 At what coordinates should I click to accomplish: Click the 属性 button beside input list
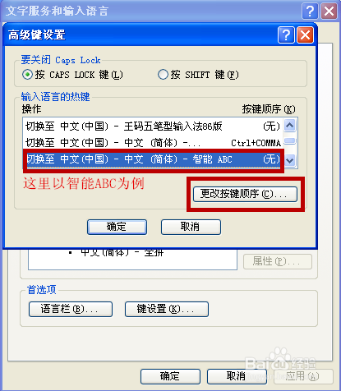coord(278,261)
